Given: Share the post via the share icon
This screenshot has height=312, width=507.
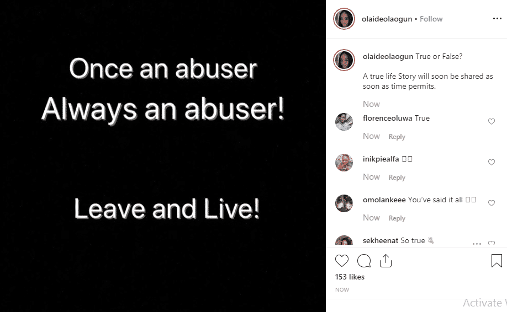Looking at the screenshot, I should point(385,261).
